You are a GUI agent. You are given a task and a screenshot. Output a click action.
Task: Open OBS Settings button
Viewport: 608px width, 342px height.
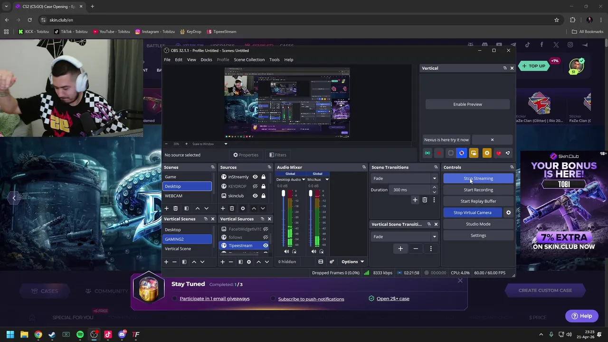click(478, 235)
